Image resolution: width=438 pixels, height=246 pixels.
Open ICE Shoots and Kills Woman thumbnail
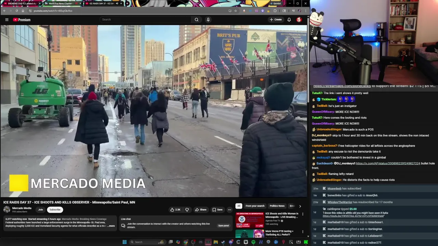(x=249, y=220)
